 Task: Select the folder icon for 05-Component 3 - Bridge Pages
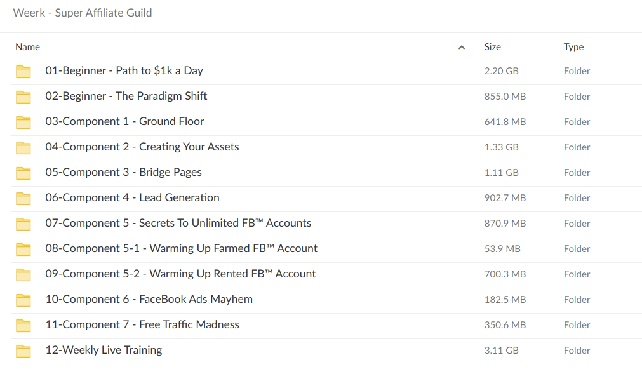[23, 173]
